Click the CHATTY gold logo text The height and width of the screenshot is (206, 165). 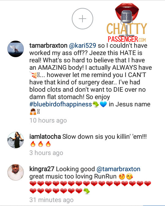click(x=127, y=29)
